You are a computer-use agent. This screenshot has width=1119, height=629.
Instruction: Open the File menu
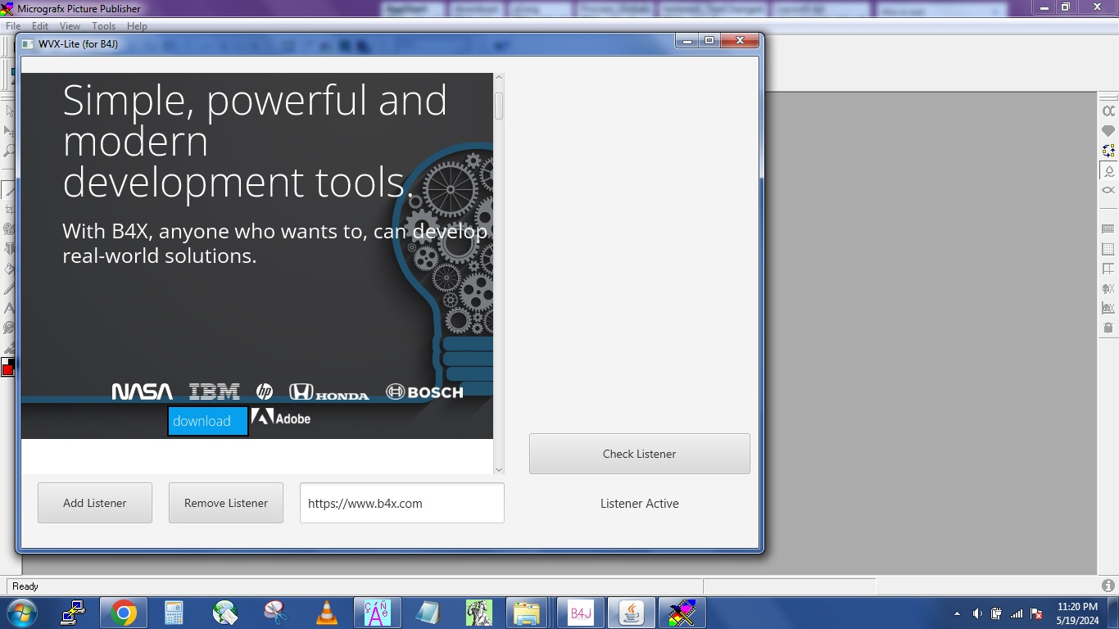point(13,26)
